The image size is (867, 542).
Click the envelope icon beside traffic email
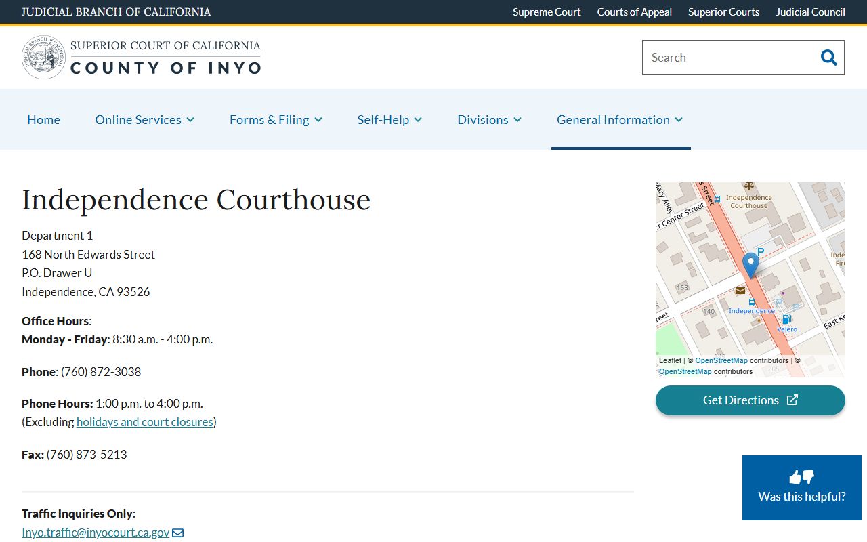tap(178, 533)
